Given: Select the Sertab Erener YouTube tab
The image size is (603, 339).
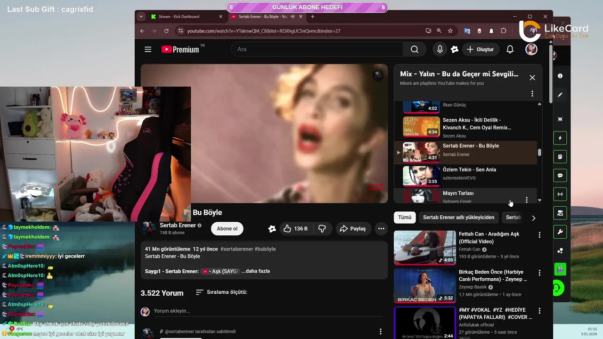Looking at the screenshot, I should tap(267, 16).
